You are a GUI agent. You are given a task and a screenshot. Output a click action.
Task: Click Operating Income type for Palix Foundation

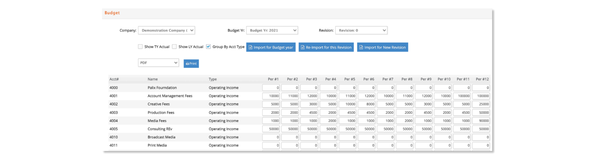[x=224, y=88]
